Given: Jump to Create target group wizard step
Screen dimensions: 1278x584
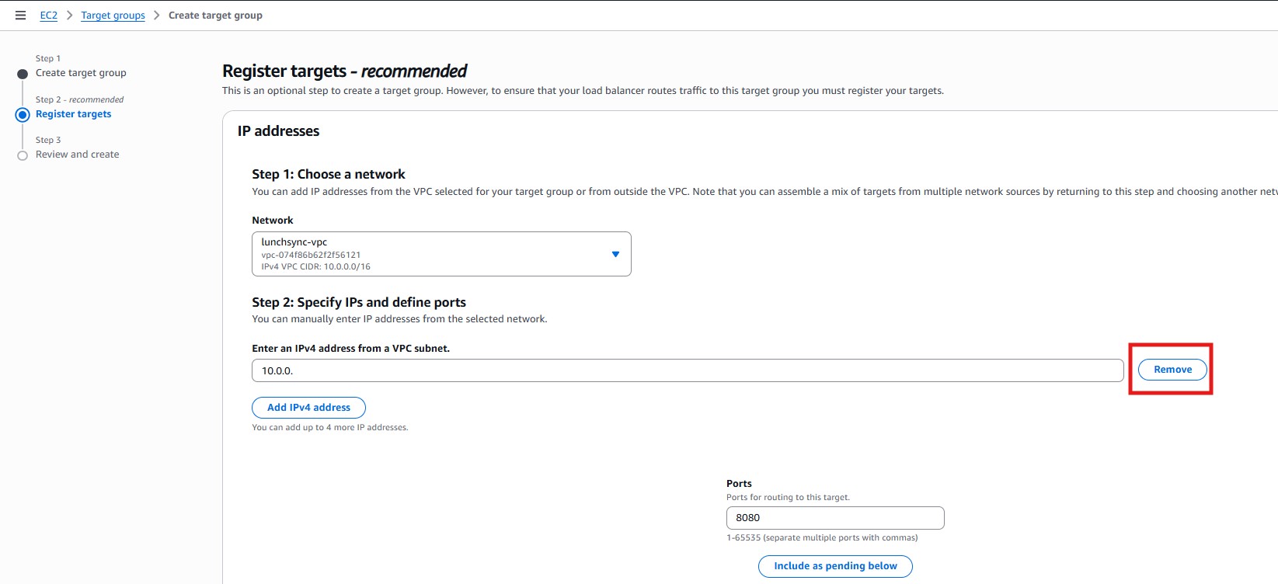Looking at the screenshot, I should [81, 73].
